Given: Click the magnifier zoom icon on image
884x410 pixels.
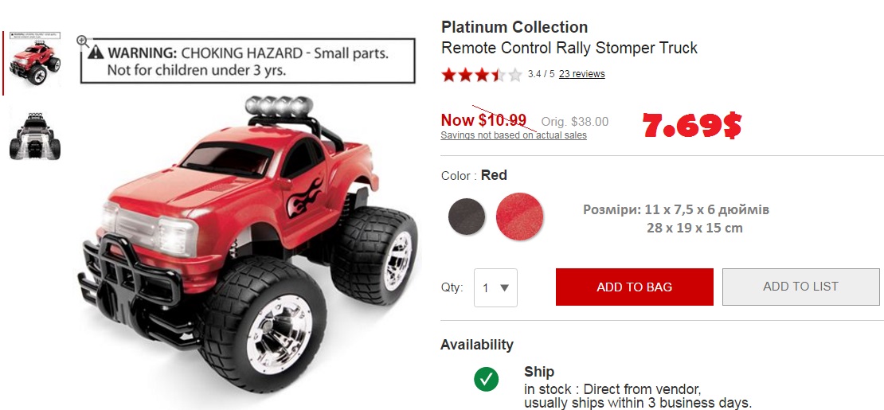Looking at the screenshot, I should (x=83, y=41).
